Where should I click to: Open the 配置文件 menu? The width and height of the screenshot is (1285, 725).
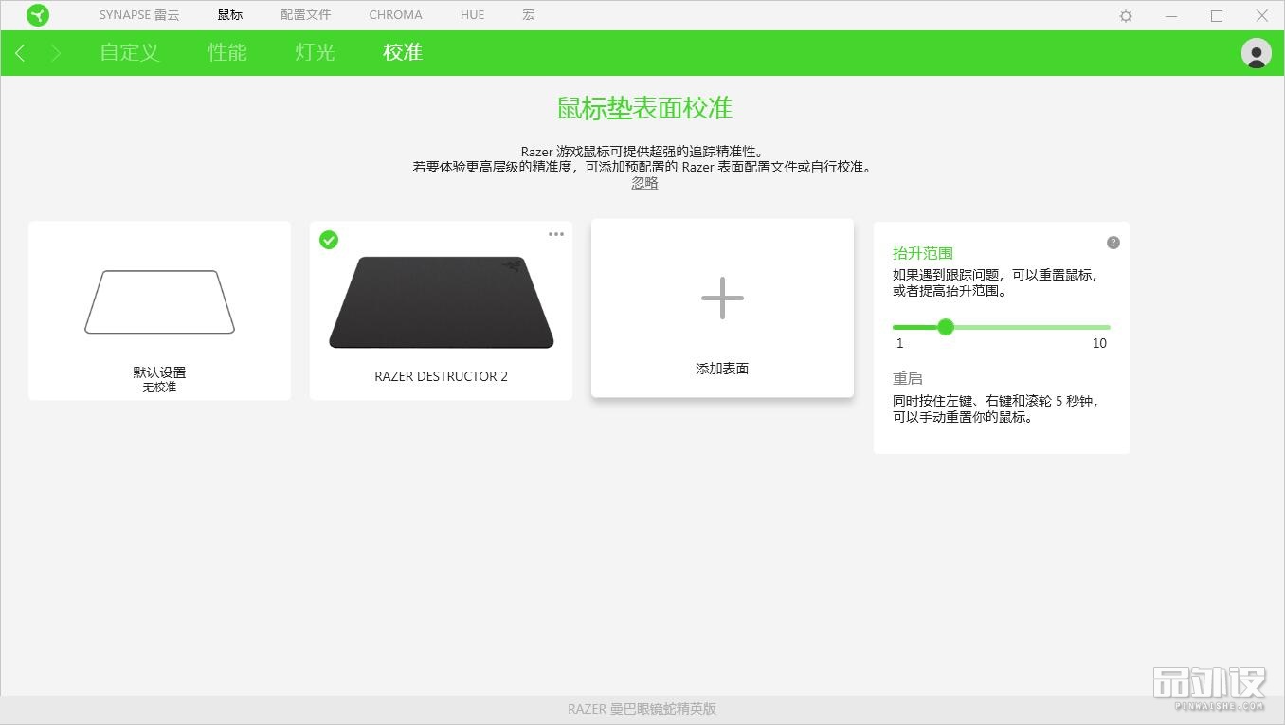tap(305, 14)
